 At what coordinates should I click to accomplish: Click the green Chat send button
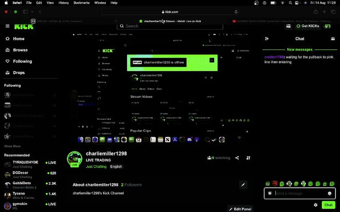click(328, 205)
